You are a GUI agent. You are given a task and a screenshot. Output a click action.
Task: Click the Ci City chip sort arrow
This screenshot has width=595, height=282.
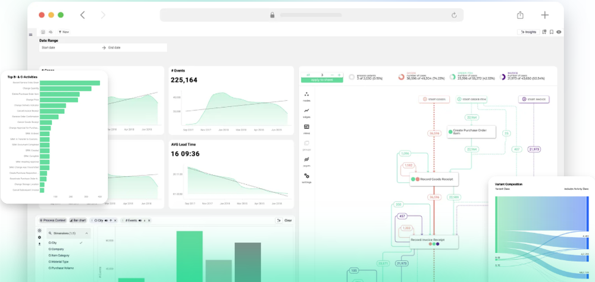(x=111, y=220)
